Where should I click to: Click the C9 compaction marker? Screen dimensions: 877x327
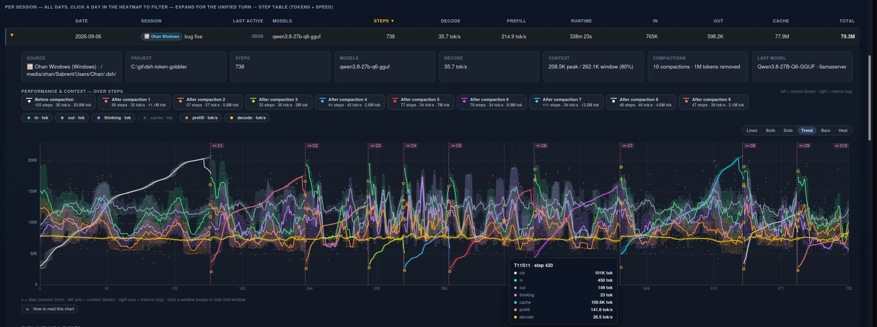pyautogui.click(x=804, y=146)
